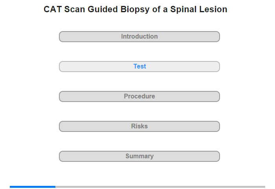The image size is (275, 189).
Task: Select Summary from the section list
Action: [x=139, y=156]
